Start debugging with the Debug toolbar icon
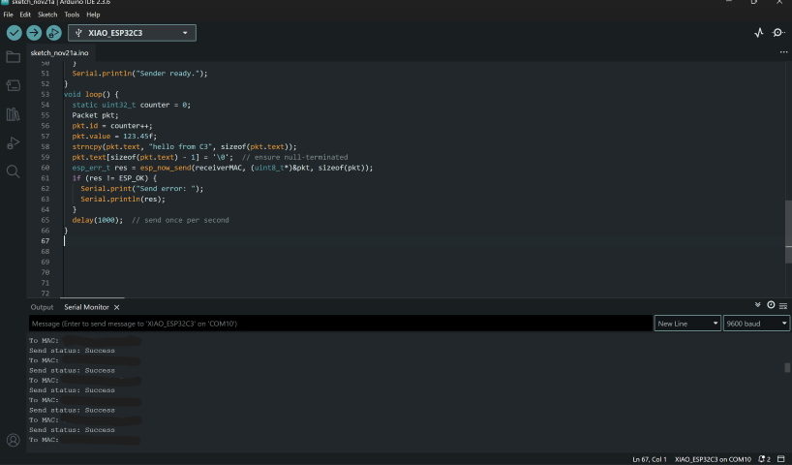Screen dimensions: 792x465 (53, 33)
